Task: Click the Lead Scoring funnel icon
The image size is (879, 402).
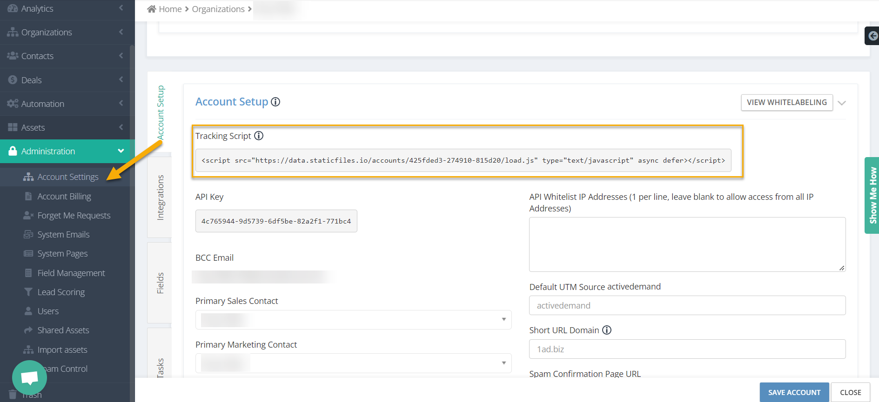Action: [x=28, y=292]
